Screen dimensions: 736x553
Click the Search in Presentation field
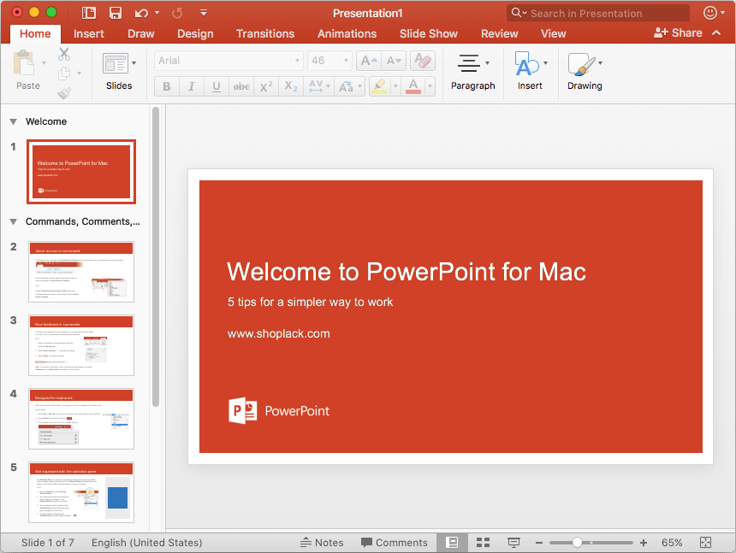pos(598,13)
